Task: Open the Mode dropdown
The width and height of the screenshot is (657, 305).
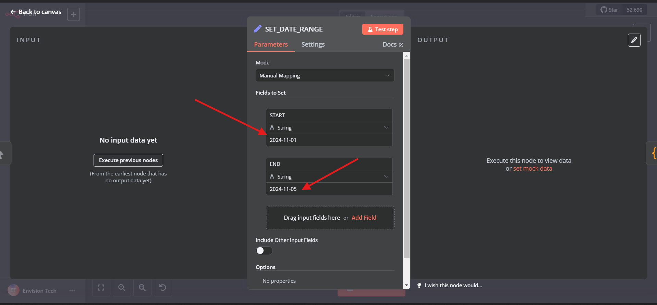Action: pos(325,75)
